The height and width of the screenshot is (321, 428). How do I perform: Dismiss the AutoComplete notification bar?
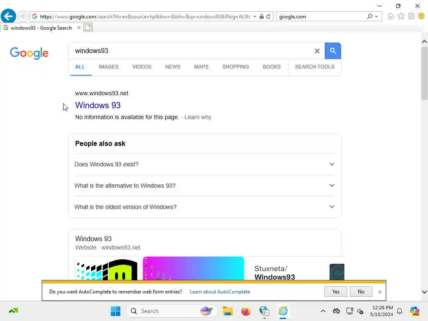click(380, 292)
